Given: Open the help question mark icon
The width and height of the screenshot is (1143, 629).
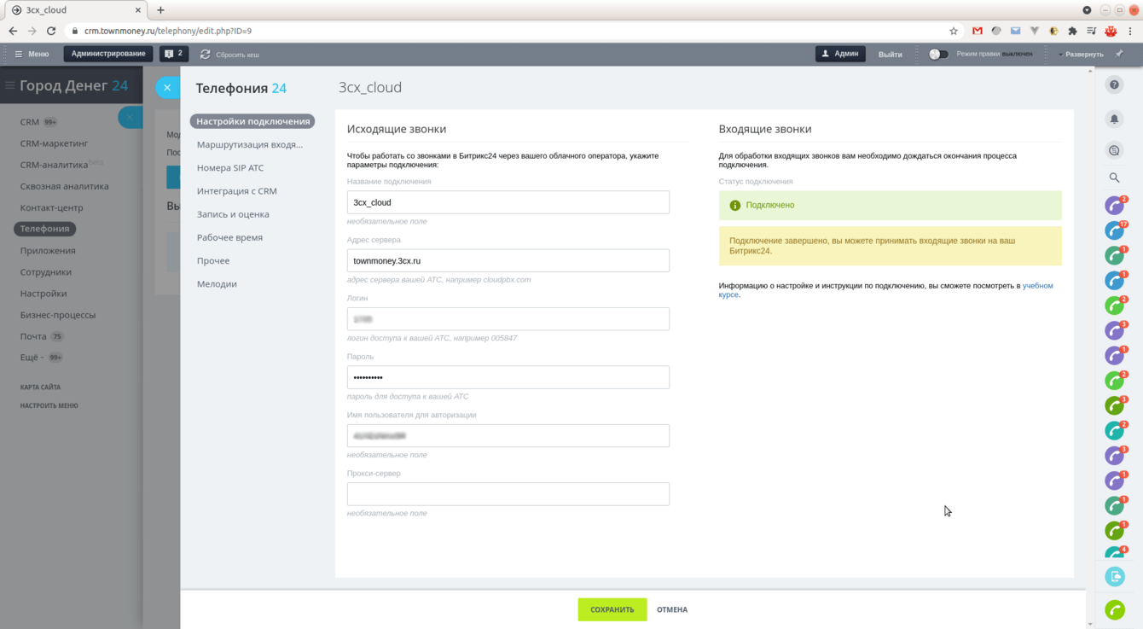Looking at the screenshot, I should pos(1114,84).
